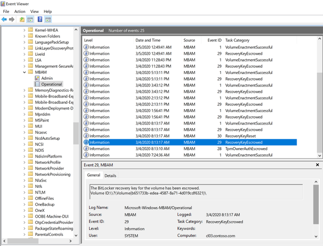Expand the NetworkProfile tree node

pos(25,162)
